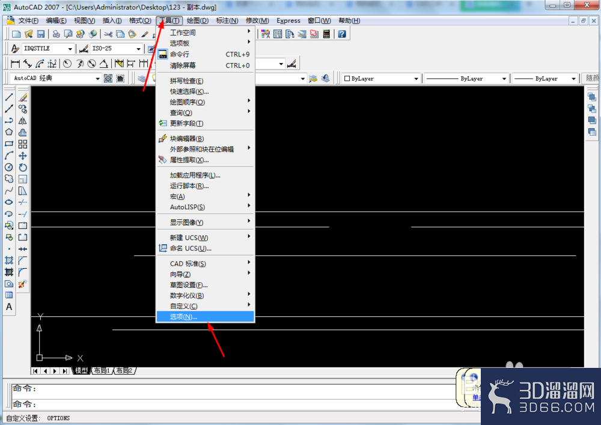
Task: Select 选项(N)... menu entry
Action: tap(205, 317)
